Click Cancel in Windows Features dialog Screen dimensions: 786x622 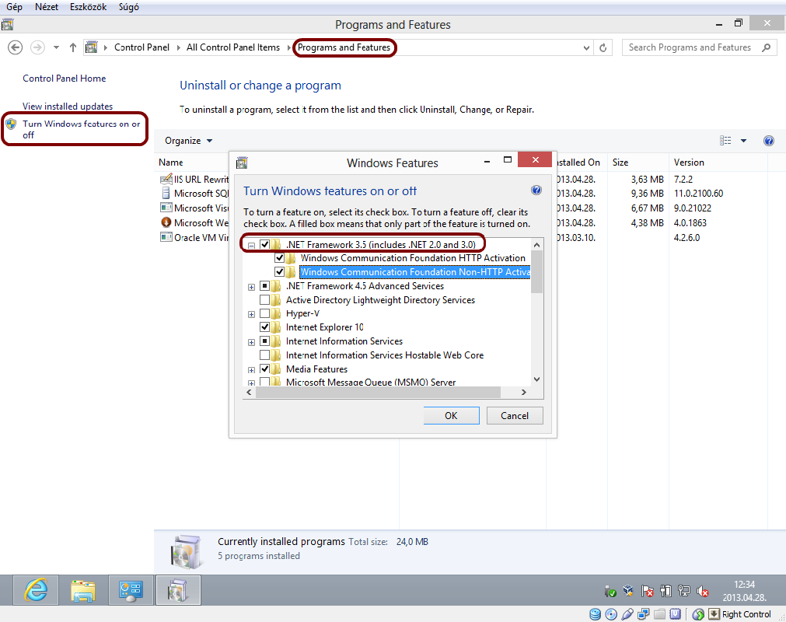pos(515,415)
